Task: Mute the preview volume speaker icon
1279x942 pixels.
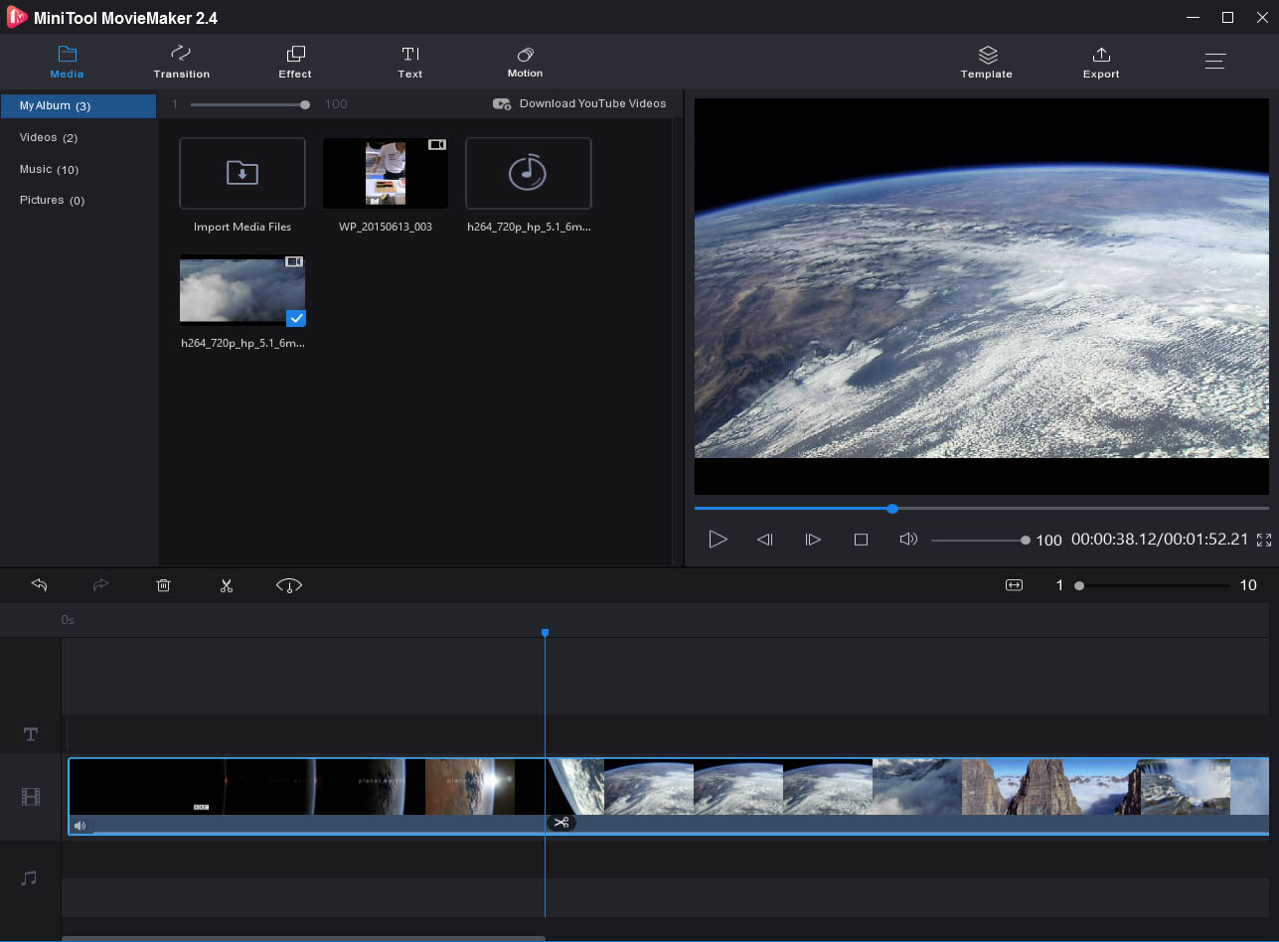Action: pyautogui.click(x=907, y=540)
